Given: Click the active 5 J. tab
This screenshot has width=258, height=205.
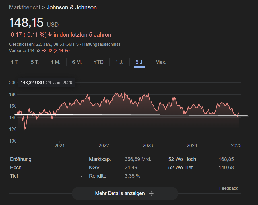Looking at the screenshot, I should click(x=139, y=62).
